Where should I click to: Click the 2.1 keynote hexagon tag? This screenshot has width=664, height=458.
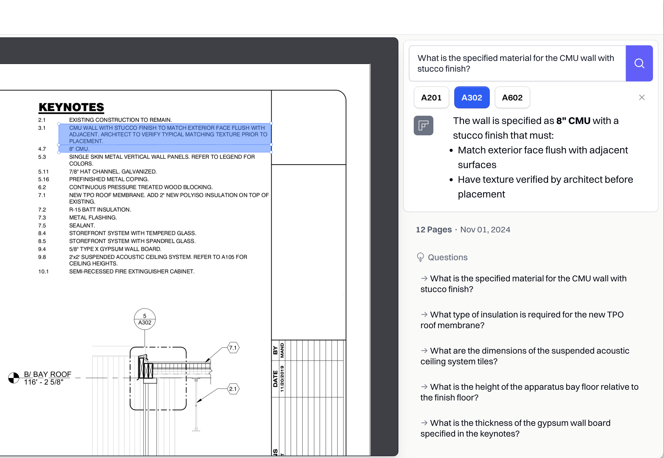click(233, 389)
